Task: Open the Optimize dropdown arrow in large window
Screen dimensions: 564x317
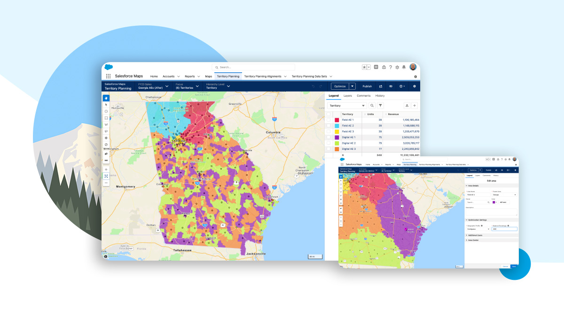Action: pyautogui.click(x=352, y=86)
